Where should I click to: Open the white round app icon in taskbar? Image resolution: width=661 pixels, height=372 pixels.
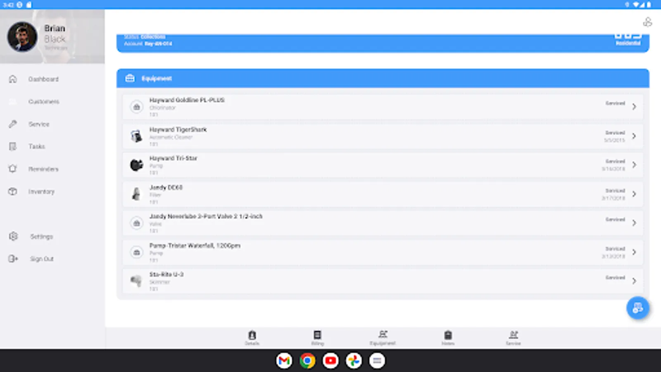(377, 361)
